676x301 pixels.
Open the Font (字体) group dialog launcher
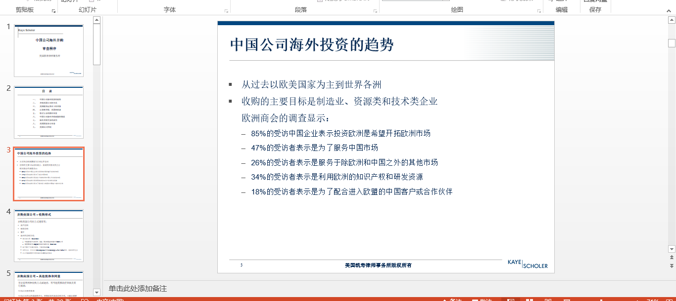pos(226,11)
